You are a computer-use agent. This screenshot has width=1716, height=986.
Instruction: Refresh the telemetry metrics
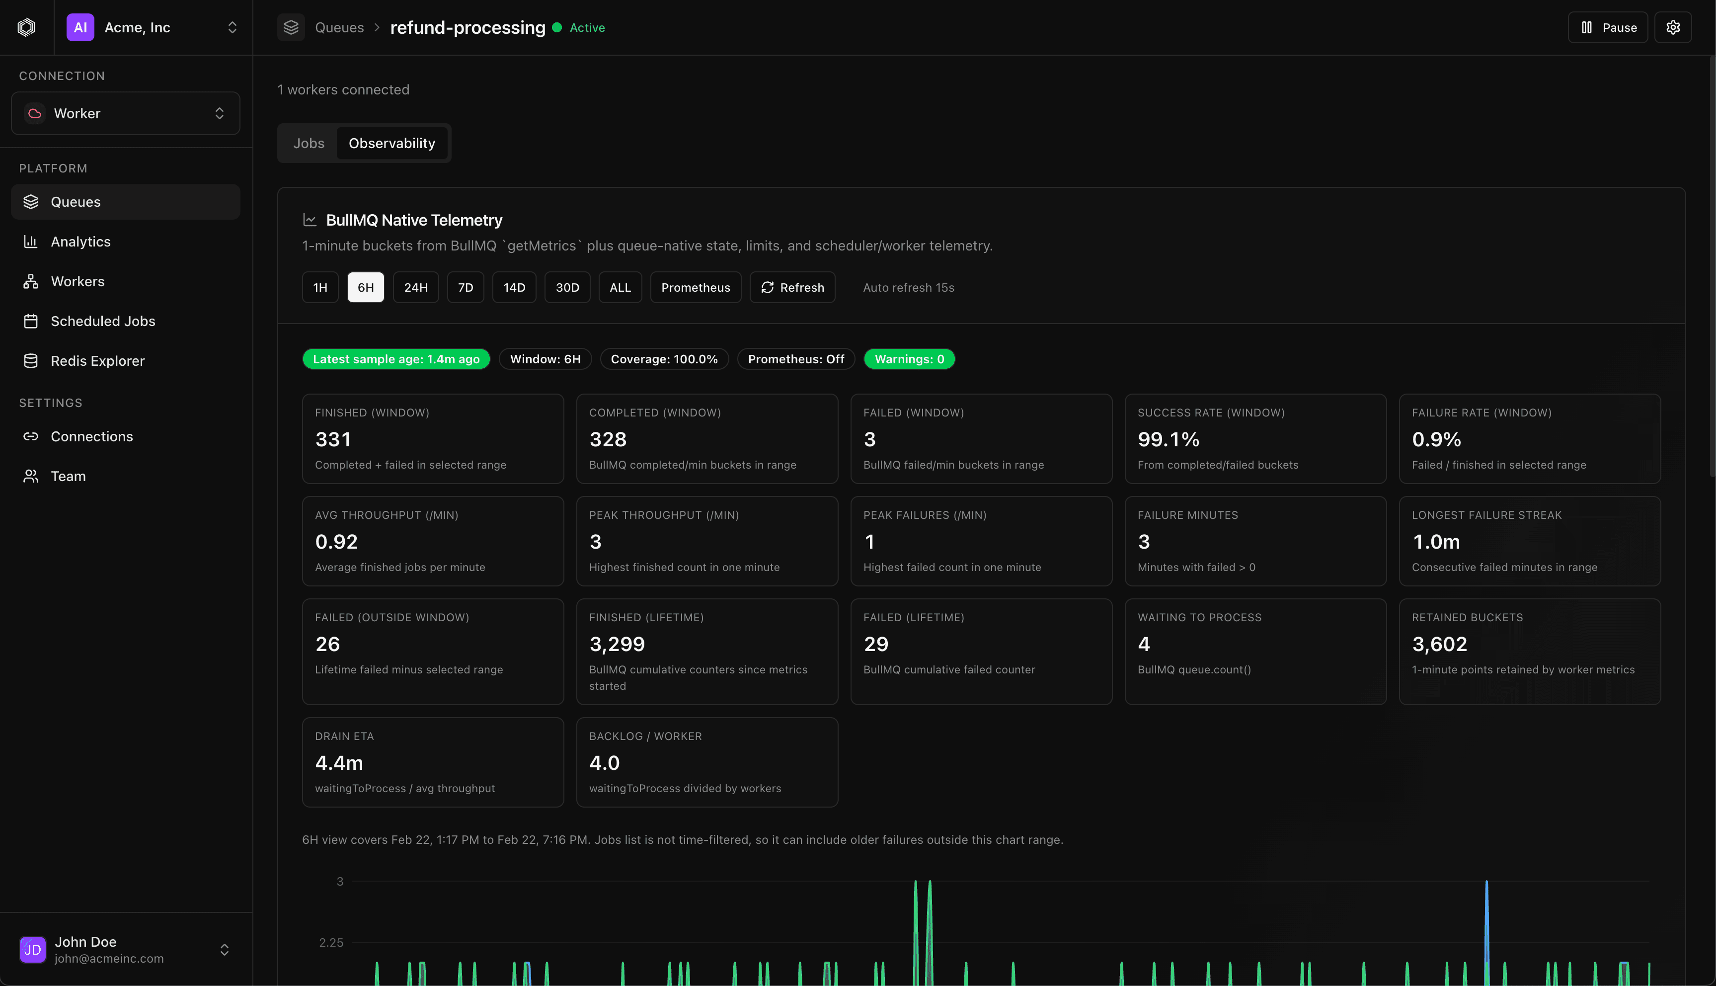coord(792,287)
